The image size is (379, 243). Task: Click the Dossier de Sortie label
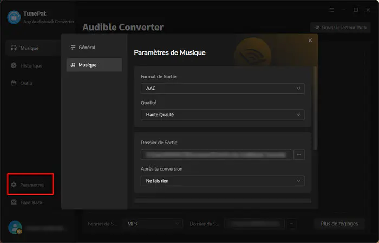[159, 143]
